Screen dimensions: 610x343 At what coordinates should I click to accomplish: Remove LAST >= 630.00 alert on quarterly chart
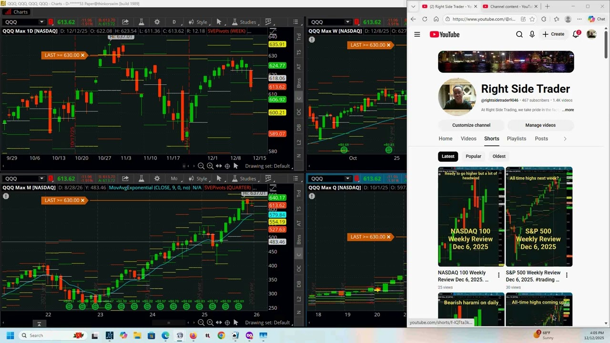pos(388,237)
